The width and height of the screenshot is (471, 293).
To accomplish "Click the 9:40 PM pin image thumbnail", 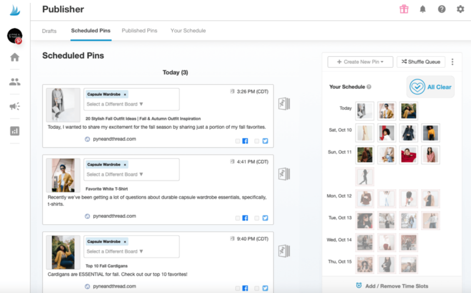I will coord(63,252).
